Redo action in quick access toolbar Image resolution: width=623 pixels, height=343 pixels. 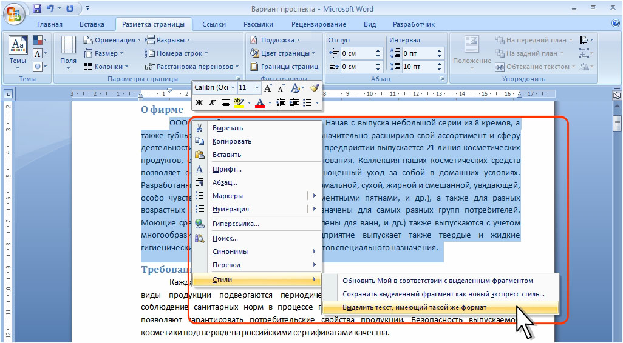(x=70, y=8)
